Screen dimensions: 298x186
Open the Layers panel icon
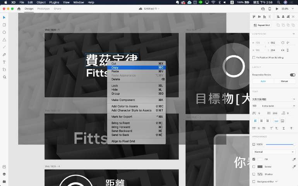tap(4, 174)
